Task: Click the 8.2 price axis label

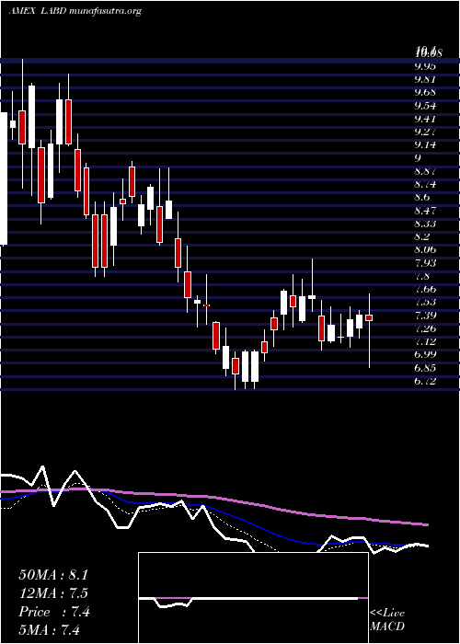Action: click(422, 236)
